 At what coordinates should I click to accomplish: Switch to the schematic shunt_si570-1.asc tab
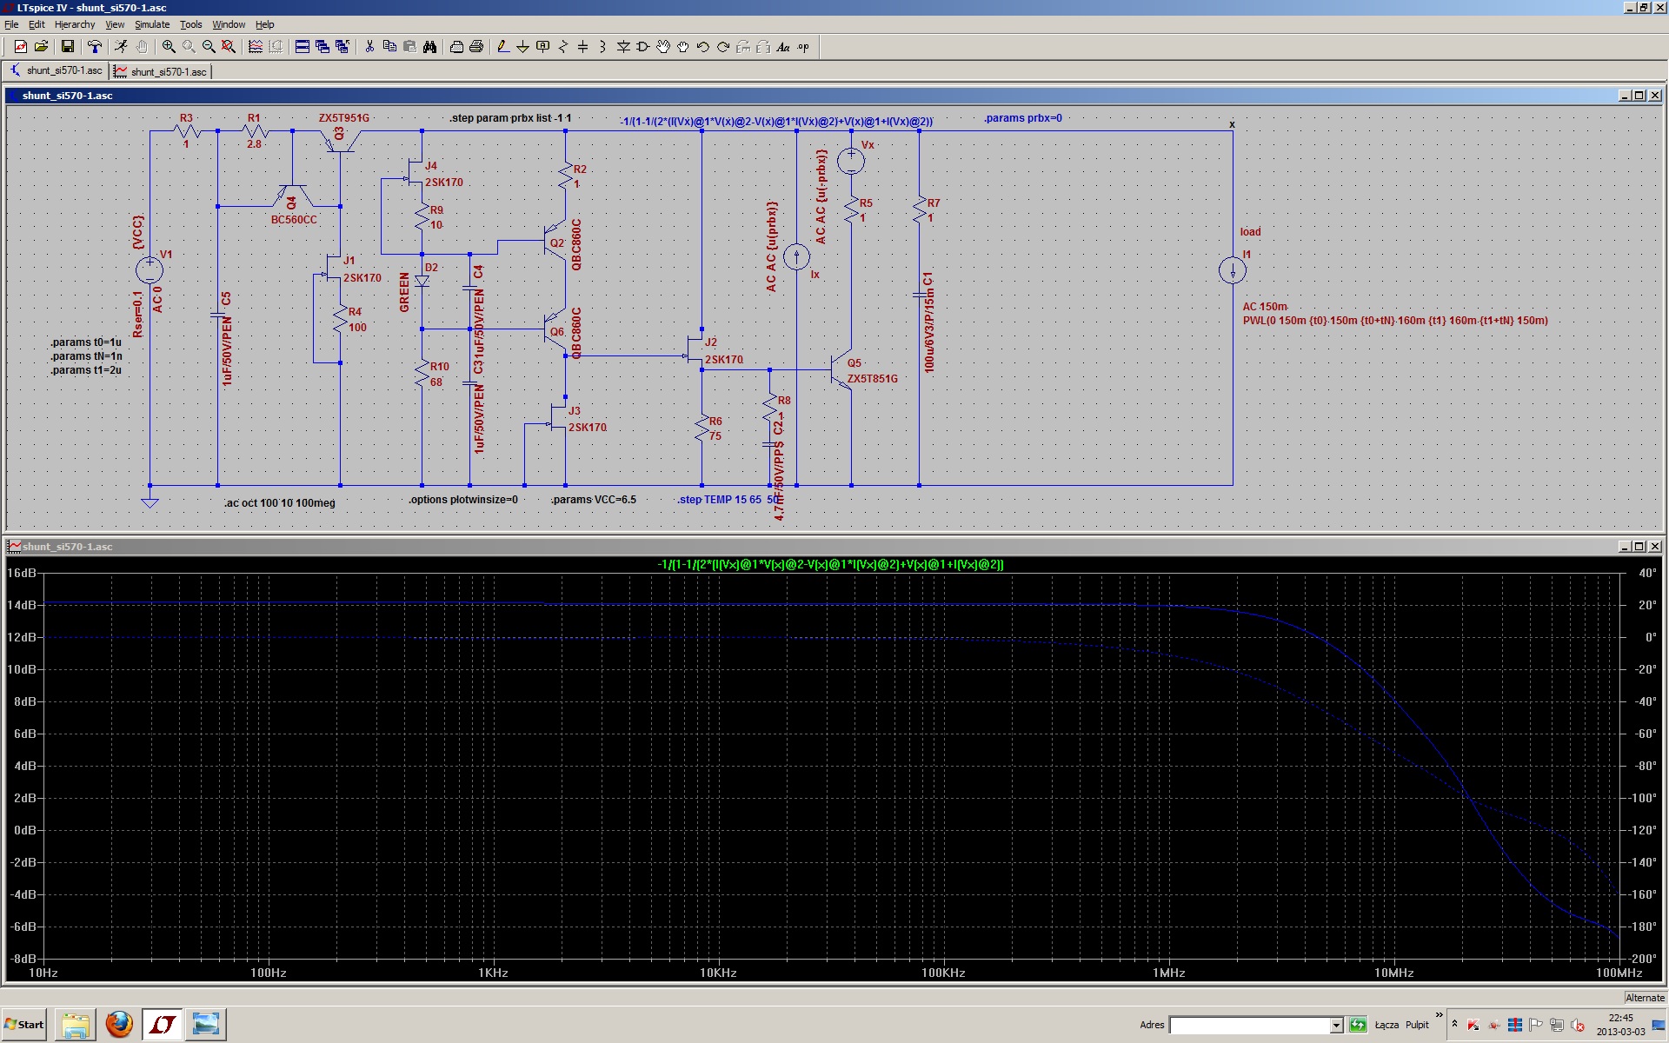pyautogui.click(x=57, y=70)
